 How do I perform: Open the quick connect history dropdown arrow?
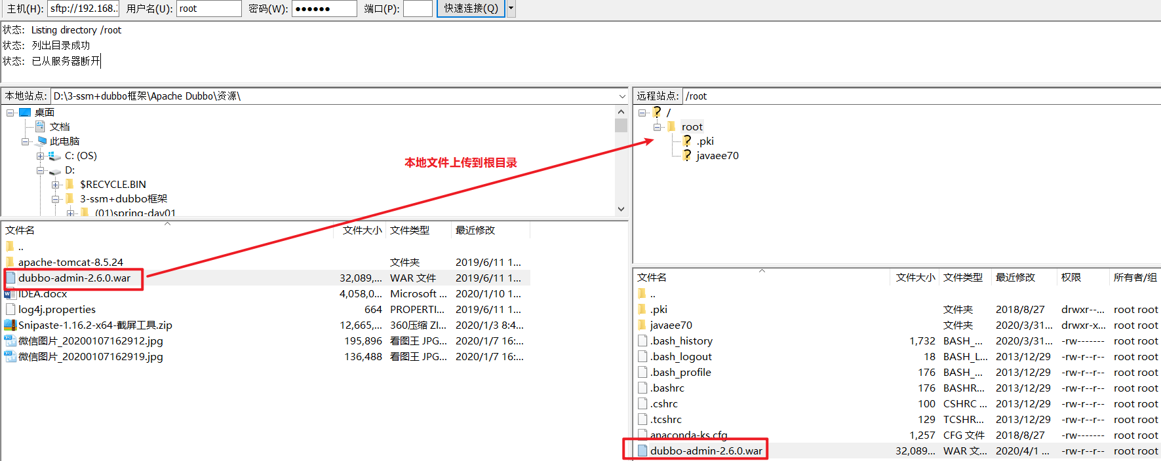click(x=511, y=9)
